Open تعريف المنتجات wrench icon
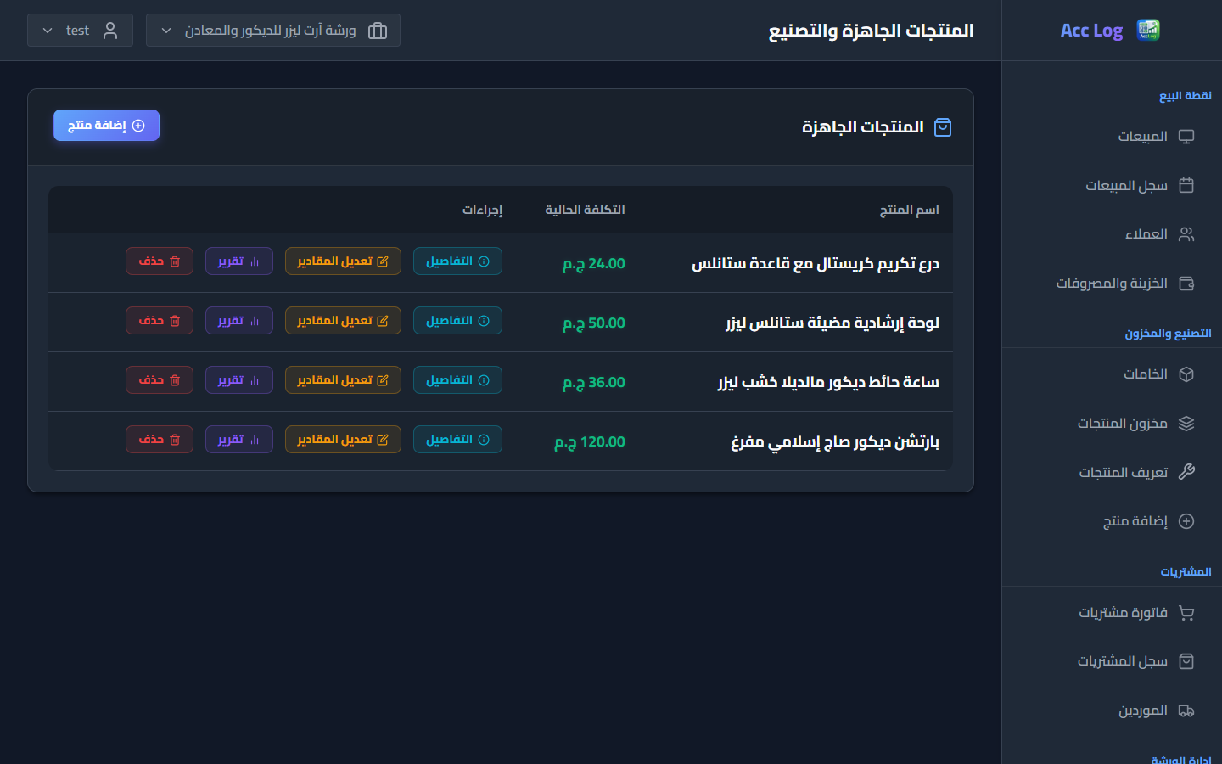1222x764 pixels. (x=1186, y=472)
